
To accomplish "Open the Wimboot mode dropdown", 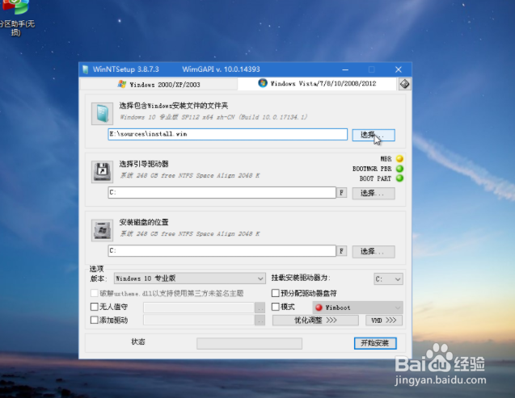I will coord(357,308).
